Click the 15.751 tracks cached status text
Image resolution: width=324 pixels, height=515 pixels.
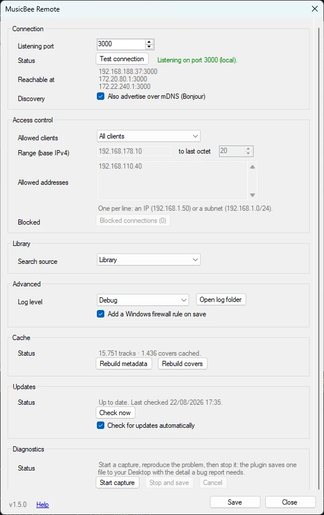coord(149,353)
